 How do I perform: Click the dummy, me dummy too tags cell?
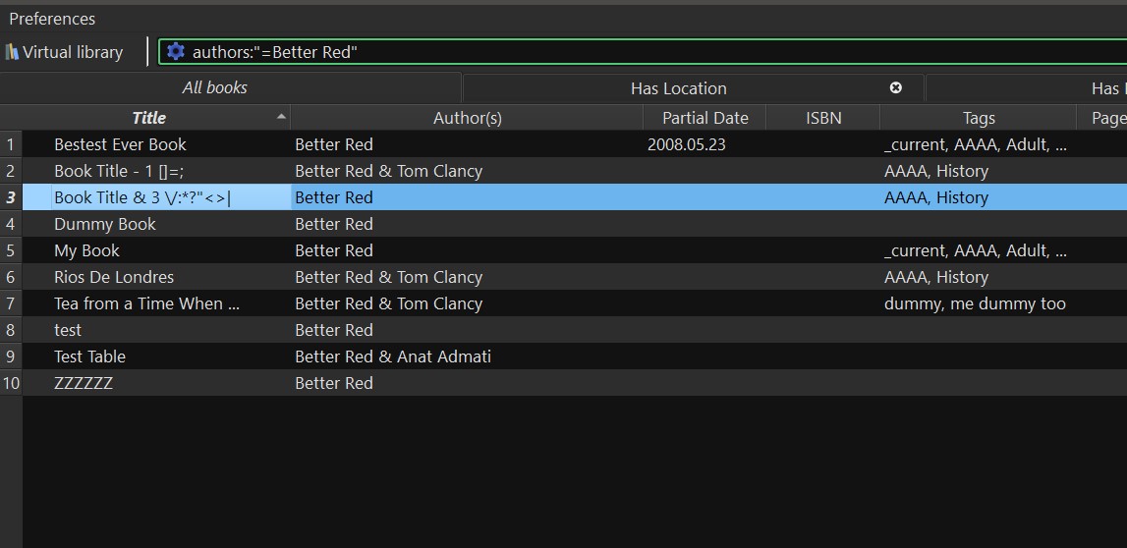click(x=974, y=303)
